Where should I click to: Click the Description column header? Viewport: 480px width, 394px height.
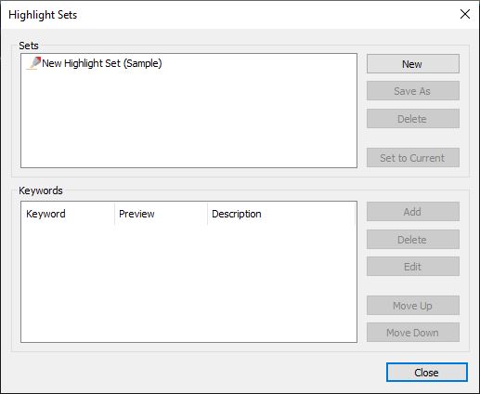(x=281, y=214)
